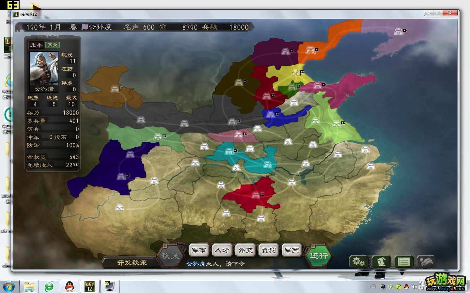Open the 人才 personnel command
470x293 pixels.
pos(222,250)
